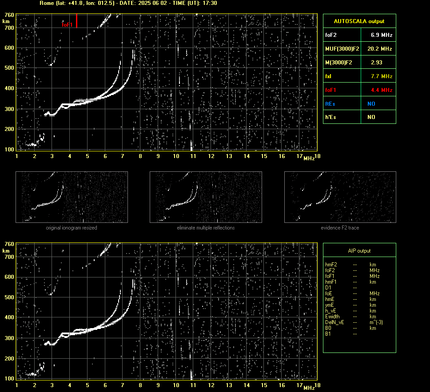This screenshot has height=392, width=430.
Task: Click the blue 'ftEs' row label
Action: (x=330, y=103)
